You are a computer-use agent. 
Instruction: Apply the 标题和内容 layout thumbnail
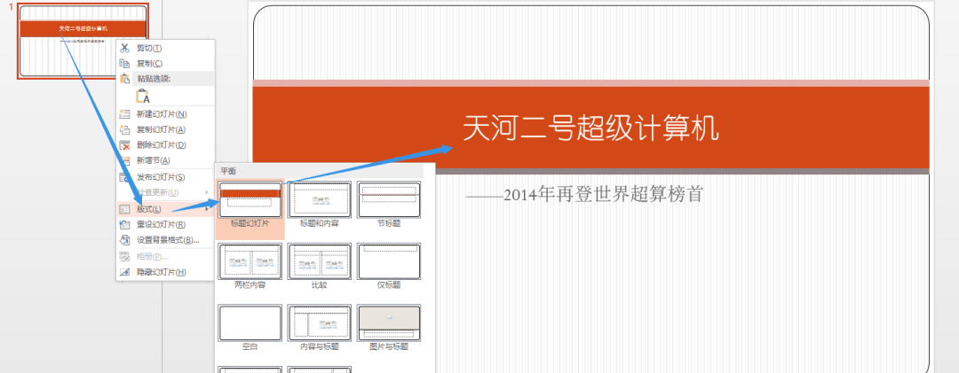[320, 200]
